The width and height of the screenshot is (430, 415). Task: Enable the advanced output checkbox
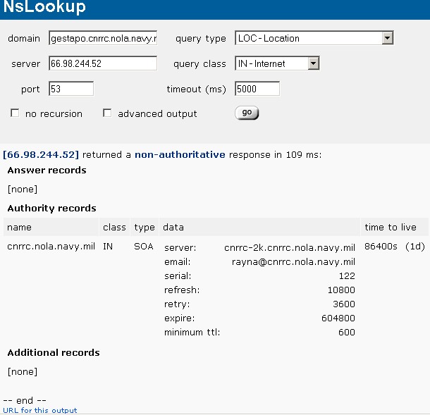point(107,113)
